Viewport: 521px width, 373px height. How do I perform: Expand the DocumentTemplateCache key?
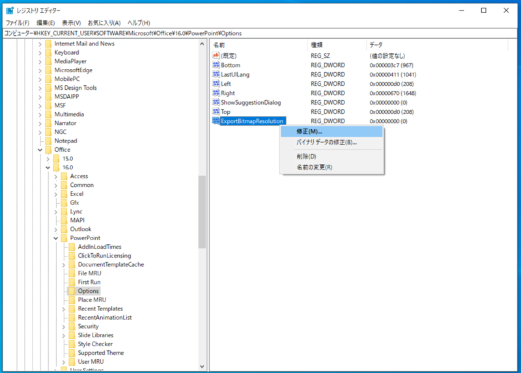[x=63, y=265]
